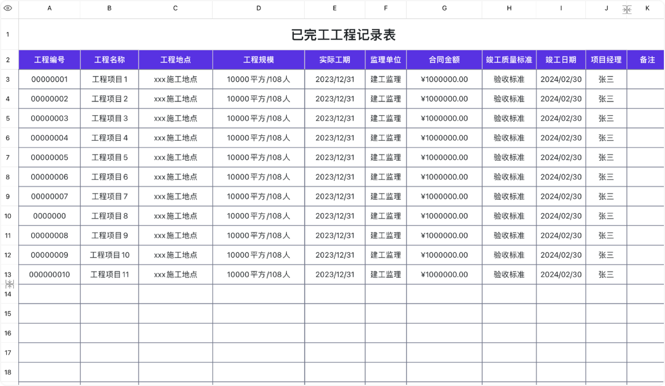Select column G header

(x=444, y=8)
